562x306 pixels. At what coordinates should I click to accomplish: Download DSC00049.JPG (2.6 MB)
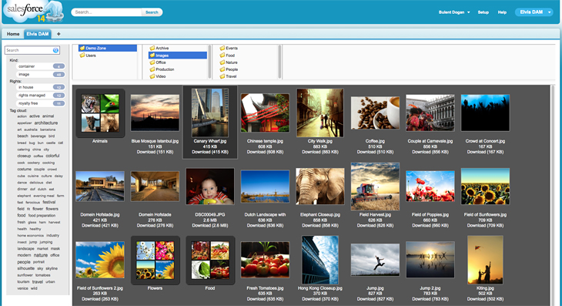click(x=210, y=226)
